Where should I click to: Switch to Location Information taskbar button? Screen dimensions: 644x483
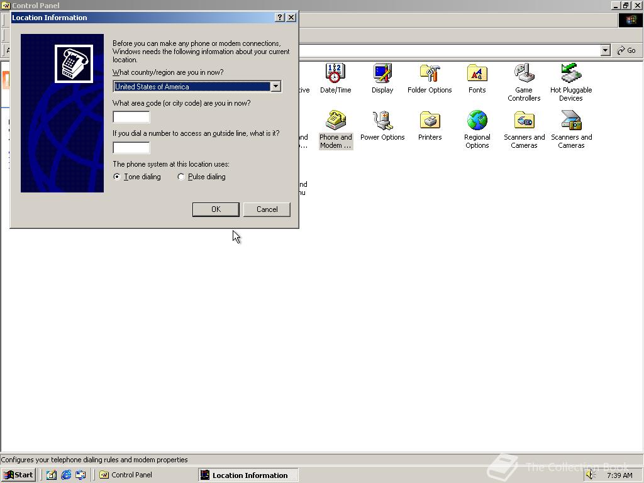tap(248, 475)
